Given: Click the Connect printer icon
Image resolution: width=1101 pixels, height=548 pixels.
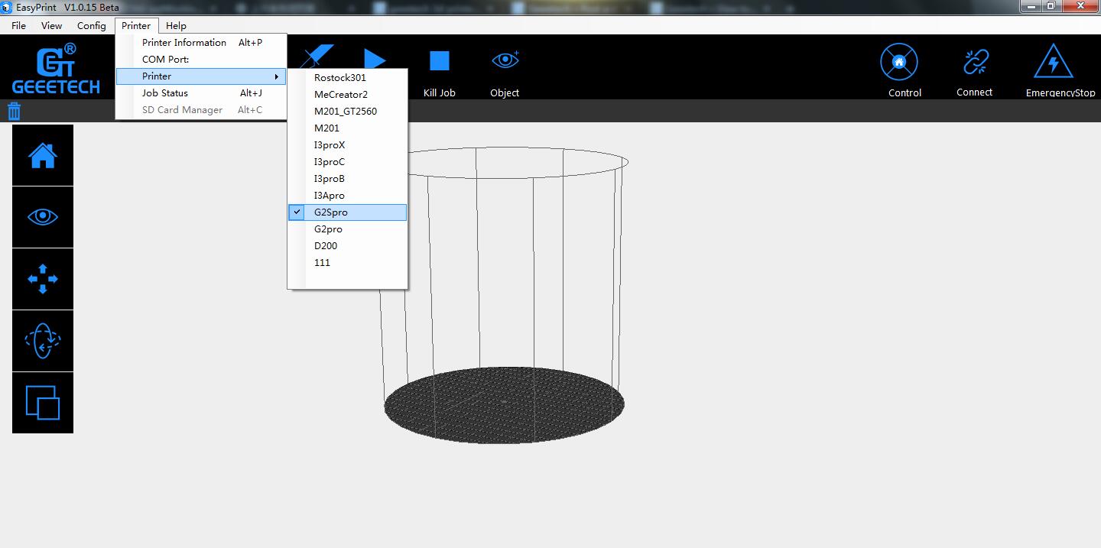Looking at the screenshot, I should click(975, 63).
